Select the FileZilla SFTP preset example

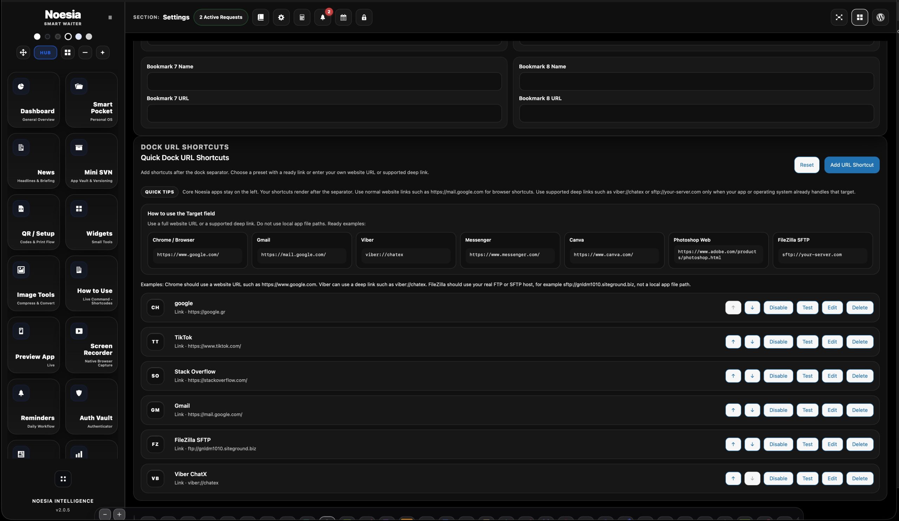pyautogui.click(x=823, y=250)
